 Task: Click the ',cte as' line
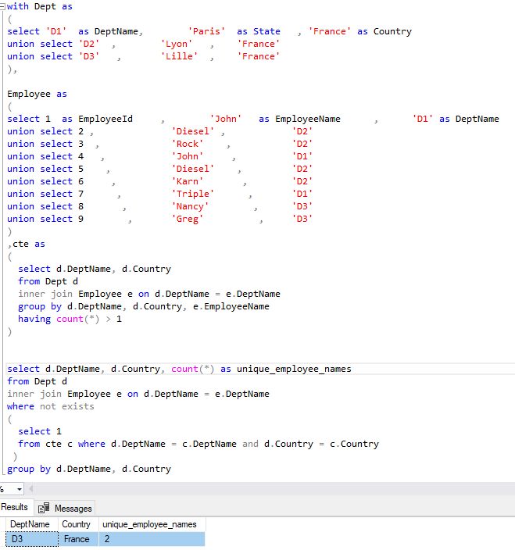coord(27,244)
